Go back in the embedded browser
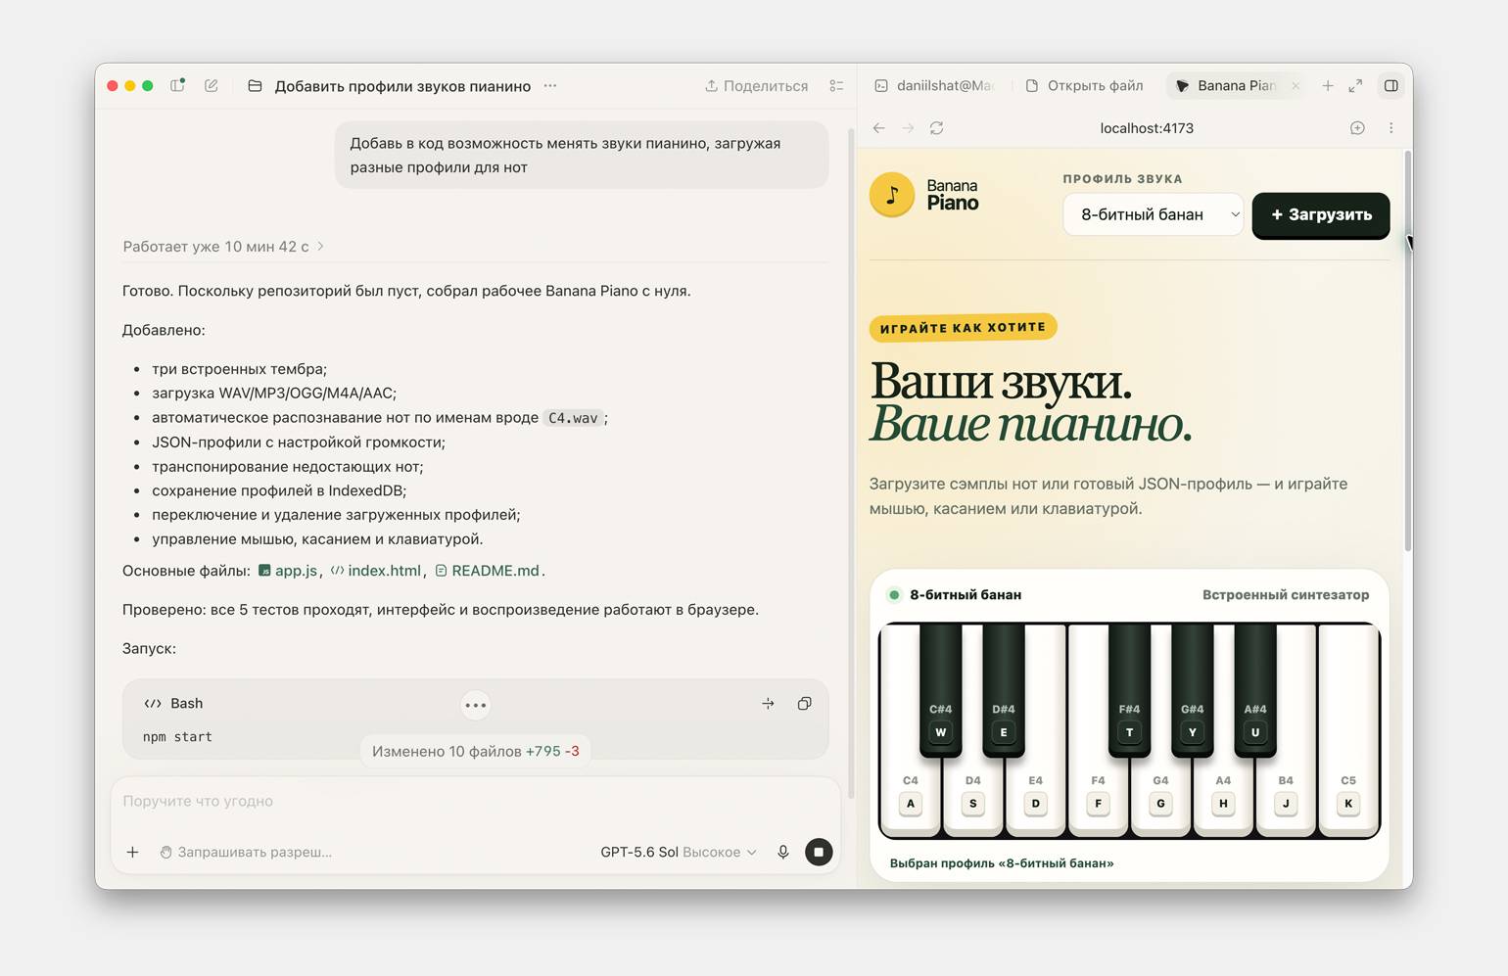1508x976 pixels. pos(879,128)
